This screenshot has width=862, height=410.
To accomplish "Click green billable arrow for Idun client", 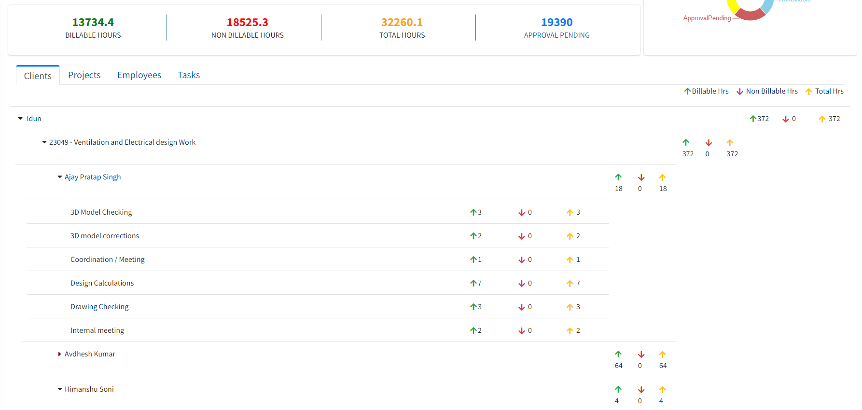I will [x=752, y=119].
